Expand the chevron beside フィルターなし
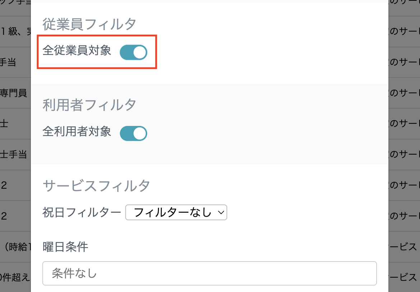Screen dimensions: 420x292 tap(220, 212)
